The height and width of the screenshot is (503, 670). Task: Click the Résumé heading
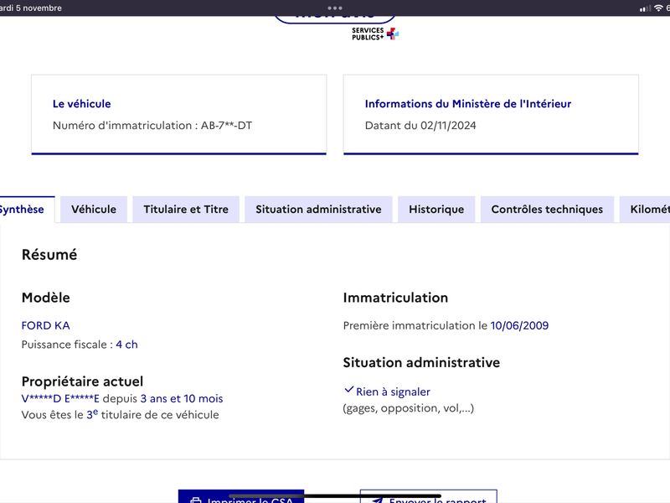49,255
